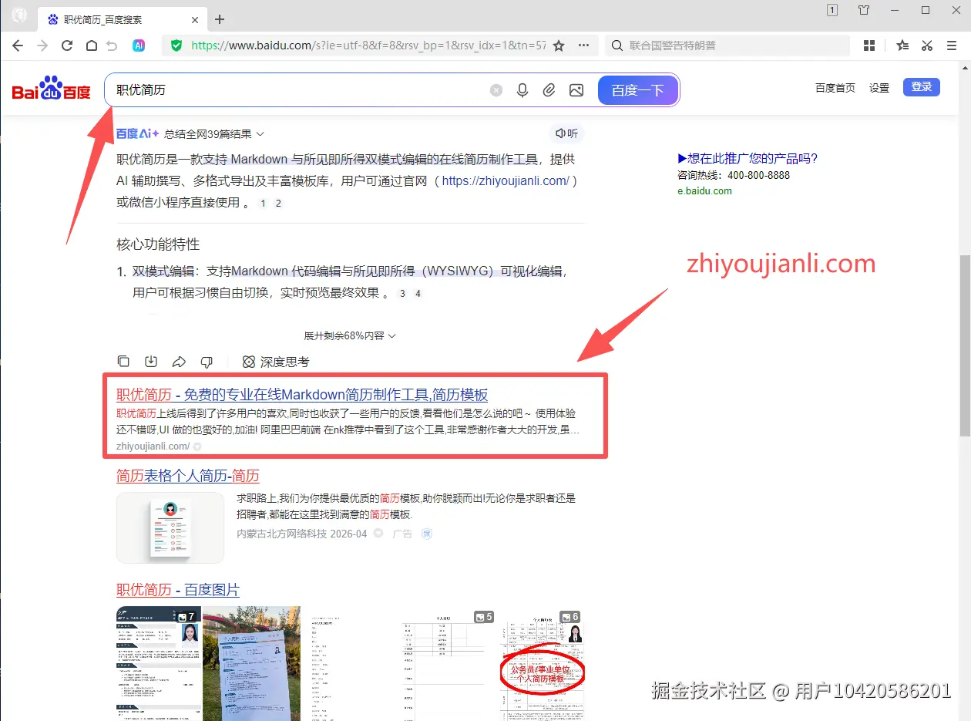Attach a file with paperclip icon

click(x=549, y=90)
